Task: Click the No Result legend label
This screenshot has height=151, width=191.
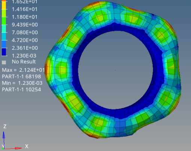Action: [24, 62]
